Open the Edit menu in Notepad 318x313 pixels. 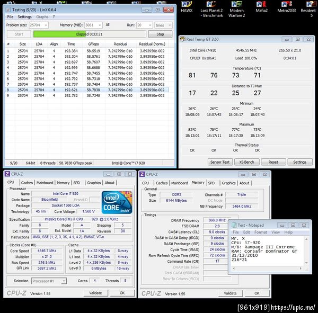(x=246, y=232)
